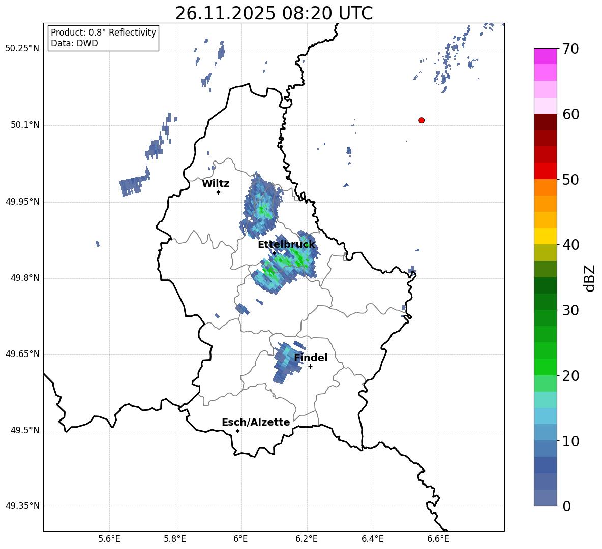Screen dimensions: 602x549
Task: Click the Ettelbruck location cross marker
Action: click(x=274, y=253)
